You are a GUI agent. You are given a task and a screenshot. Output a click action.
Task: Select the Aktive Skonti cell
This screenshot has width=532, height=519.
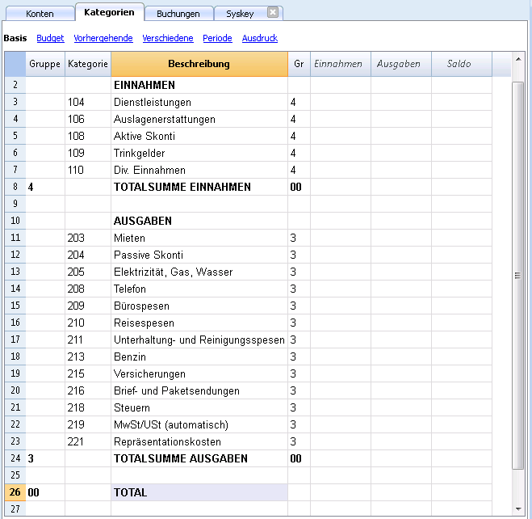pyautogui.click(x=199, y=136)
